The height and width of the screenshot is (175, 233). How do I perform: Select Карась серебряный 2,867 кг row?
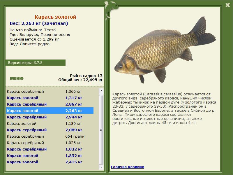[x=50, y=104]
